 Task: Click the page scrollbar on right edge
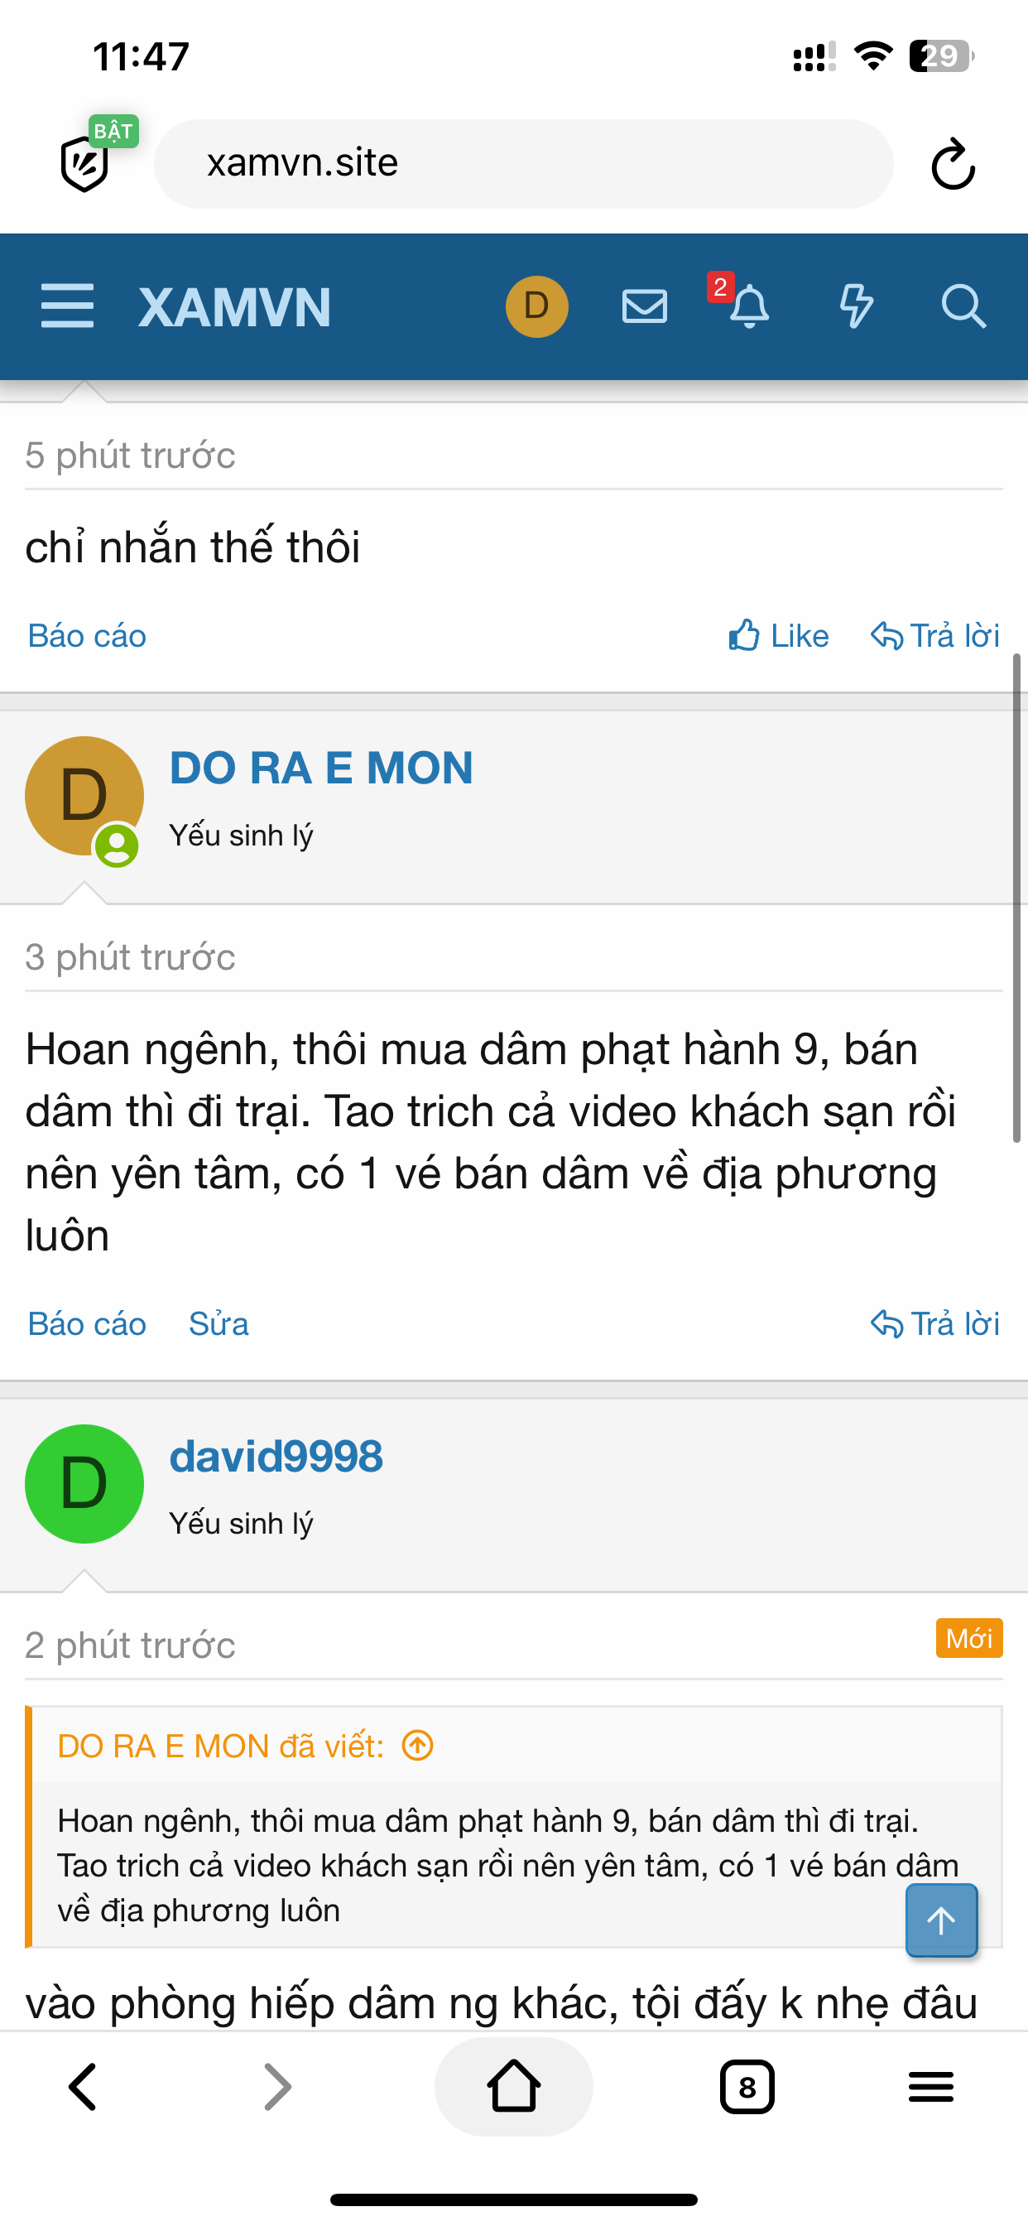click(1016, 899)
